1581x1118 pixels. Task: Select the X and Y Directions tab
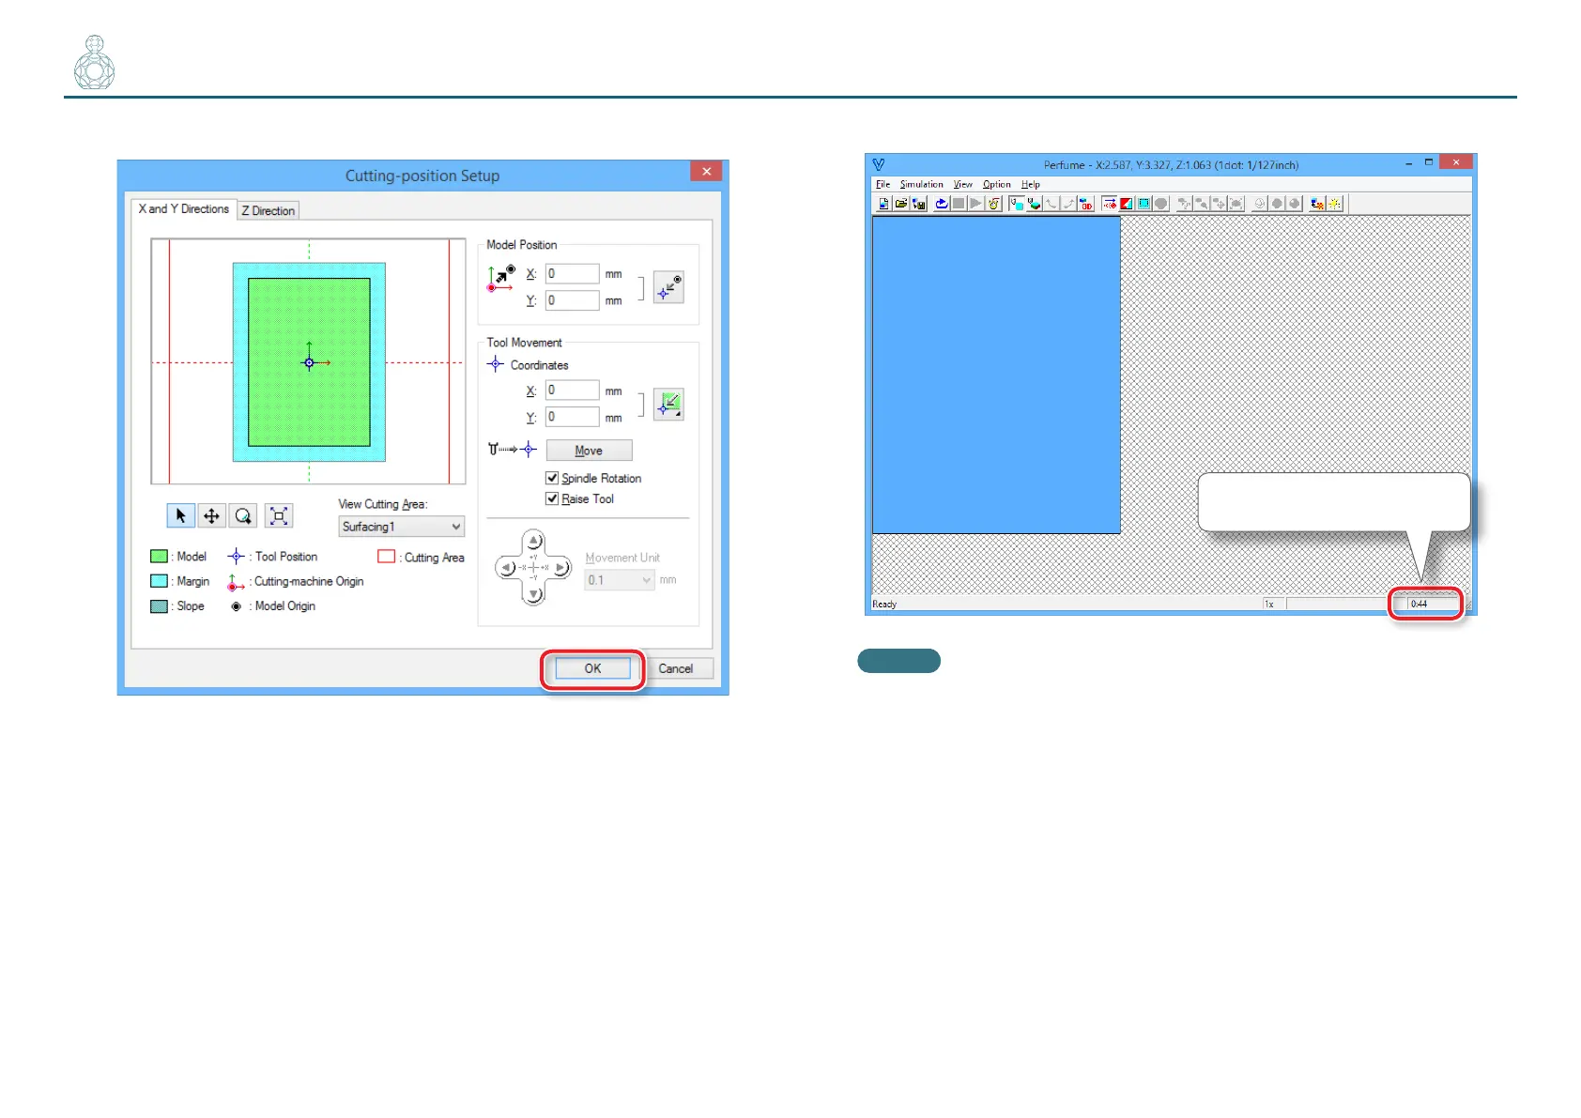(183, 208)
